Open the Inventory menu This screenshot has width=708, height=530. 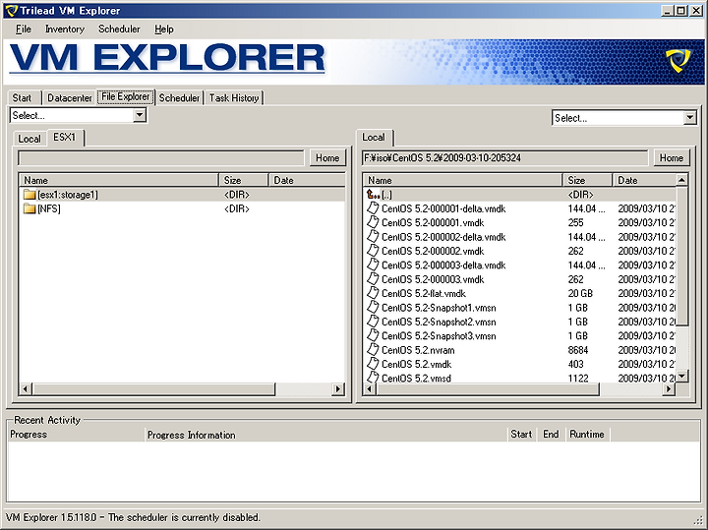pos(65,29)
